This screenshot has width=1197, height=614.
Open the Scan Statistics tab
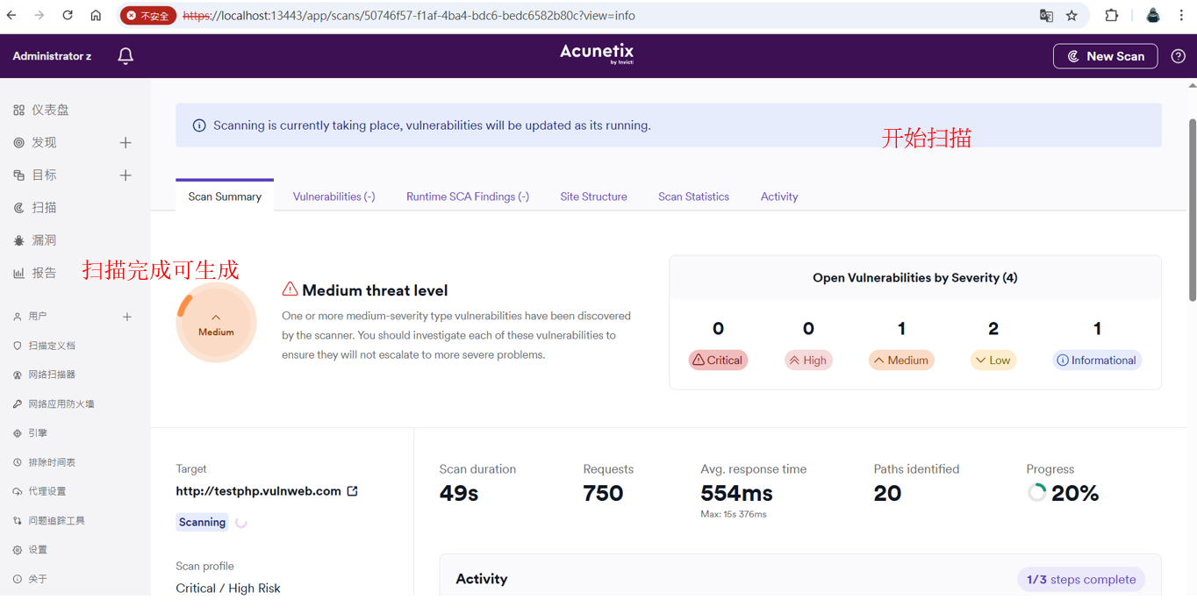(693, 196)
